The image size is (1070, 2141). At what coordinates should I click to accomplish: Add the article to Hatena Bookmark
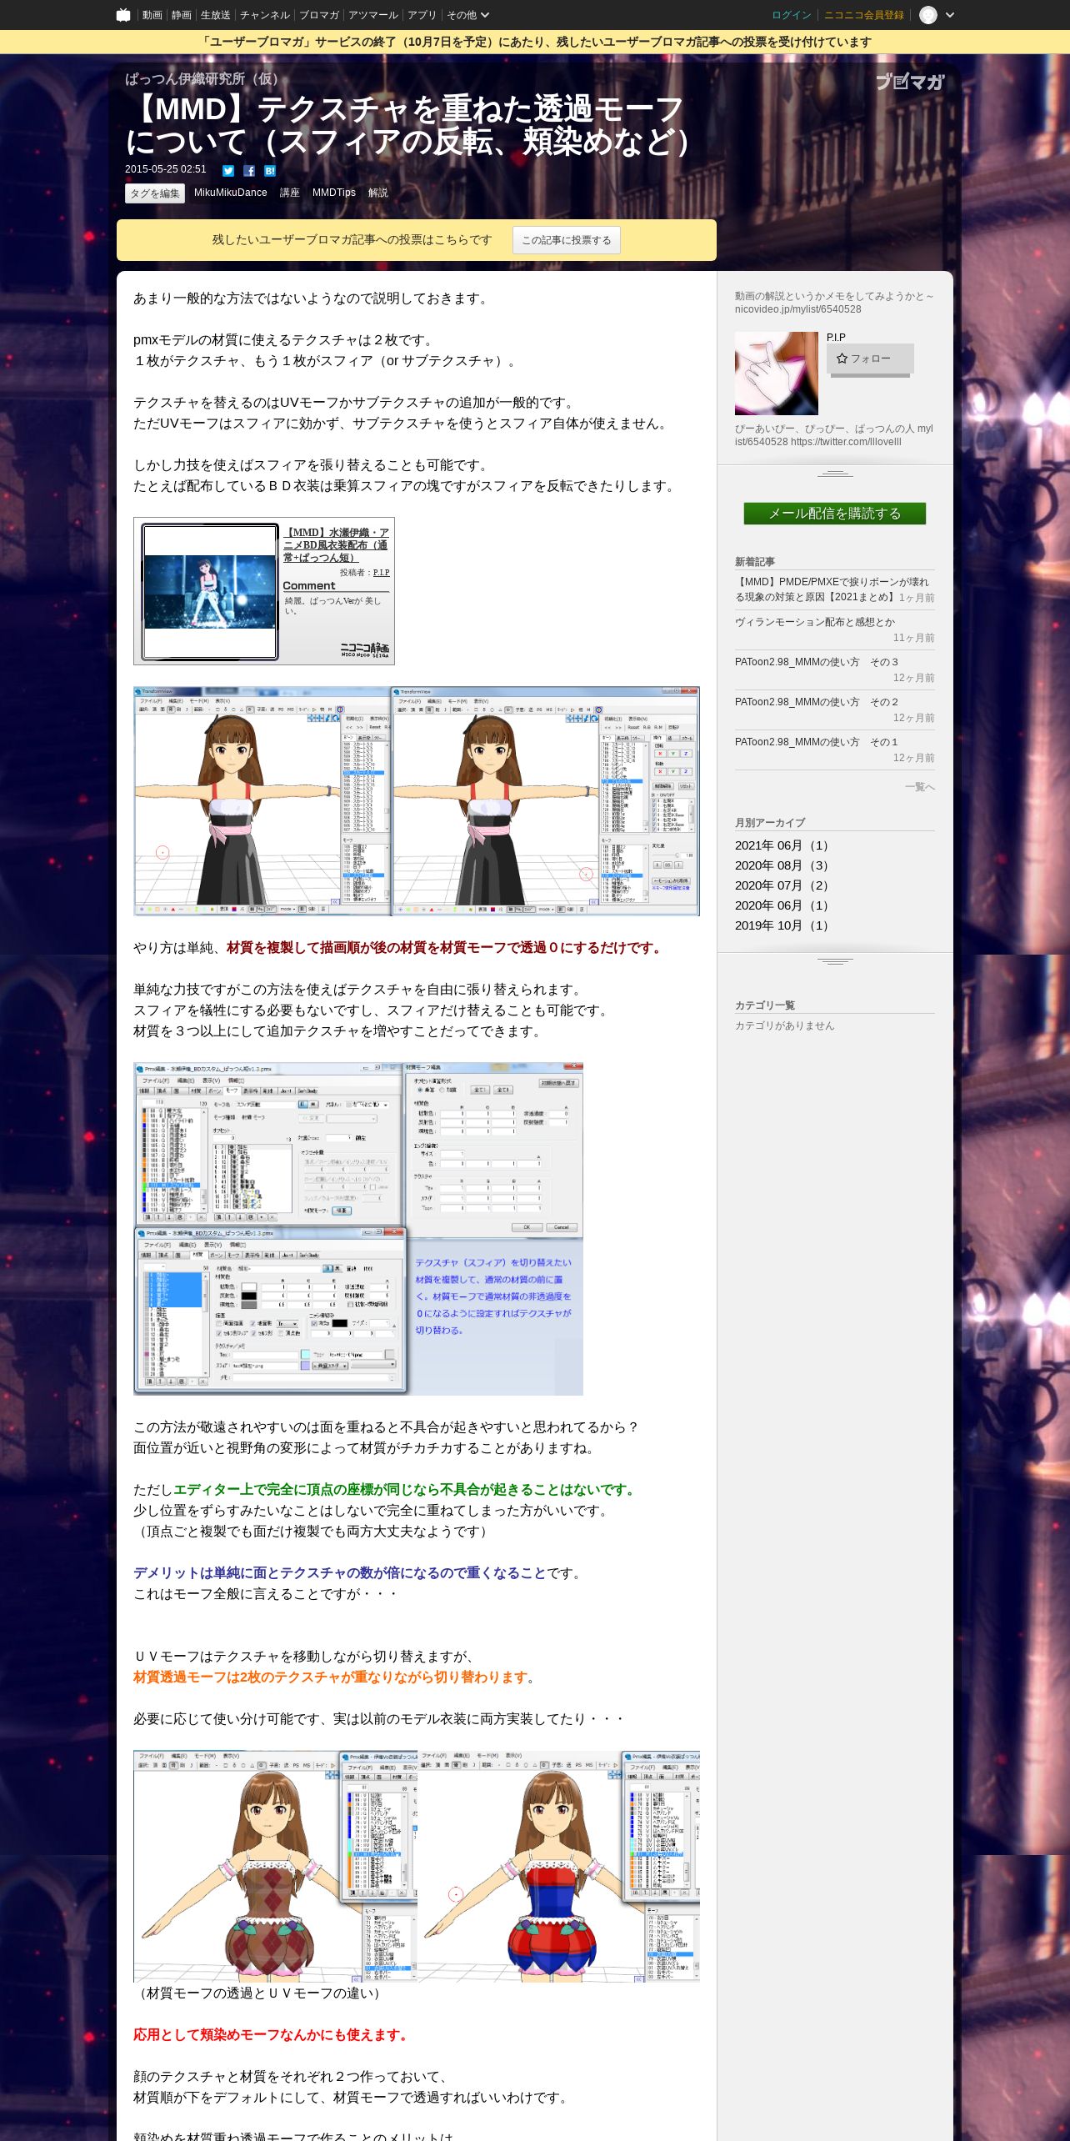point(270,171)
